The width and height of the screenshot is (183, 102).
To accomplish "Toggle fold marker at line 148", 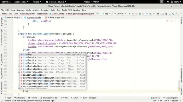I will click(13, 50).
